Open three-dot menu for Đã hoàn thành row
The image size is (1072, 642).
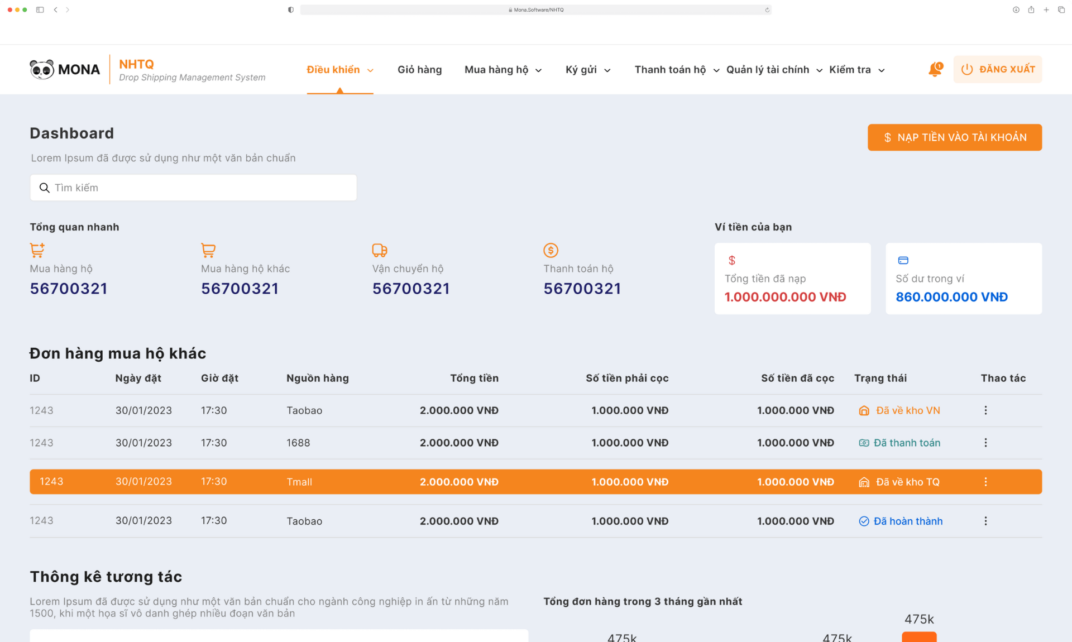[x=985, y=521]
